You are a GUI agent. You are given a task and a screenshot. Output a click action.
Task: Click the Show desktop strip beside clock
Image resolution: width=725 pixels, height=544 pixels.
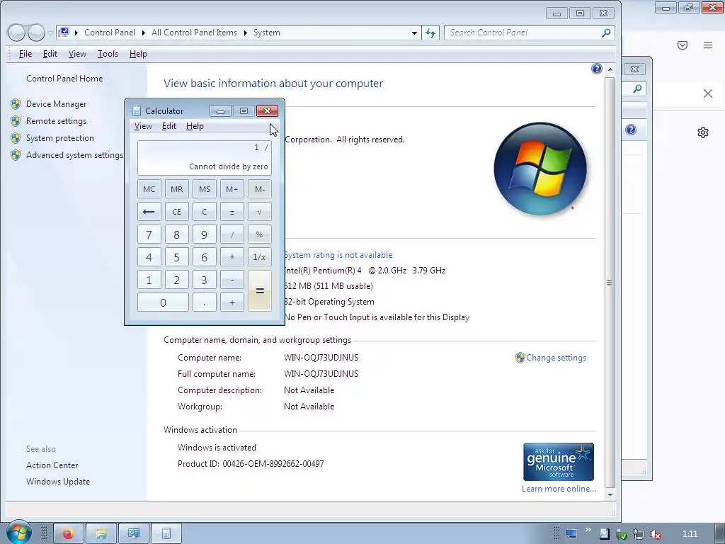[721, 534]
